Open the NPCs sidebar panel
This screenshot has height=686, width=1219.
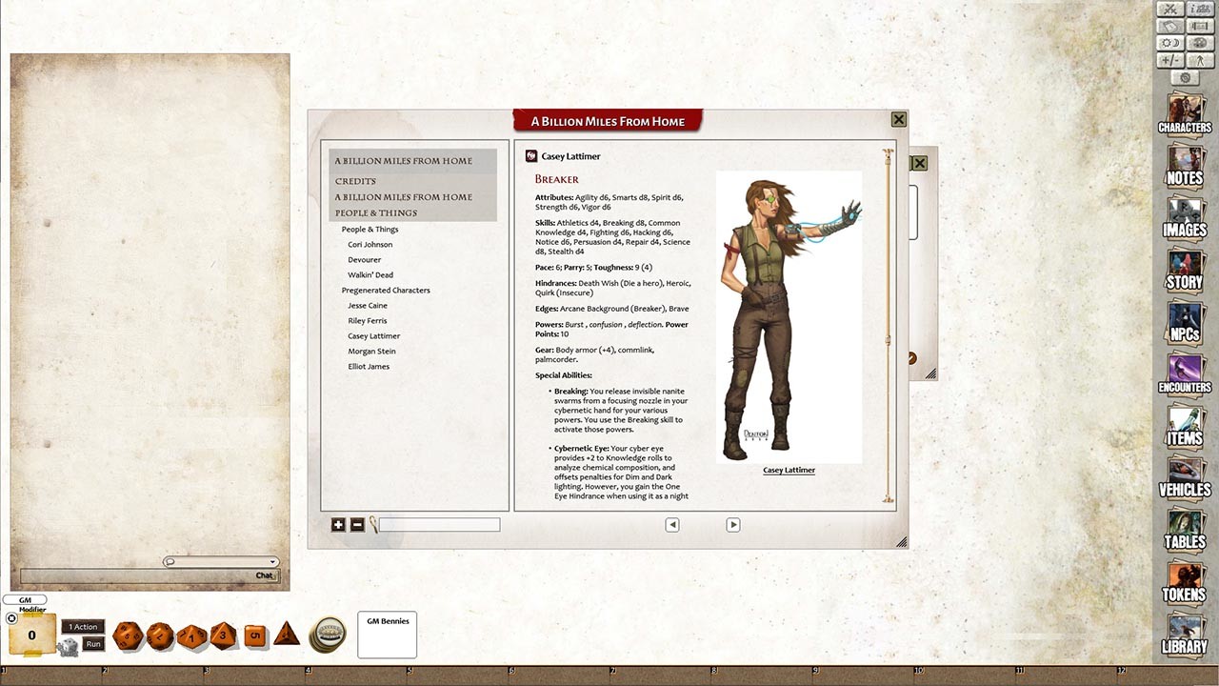(1185, 323)
